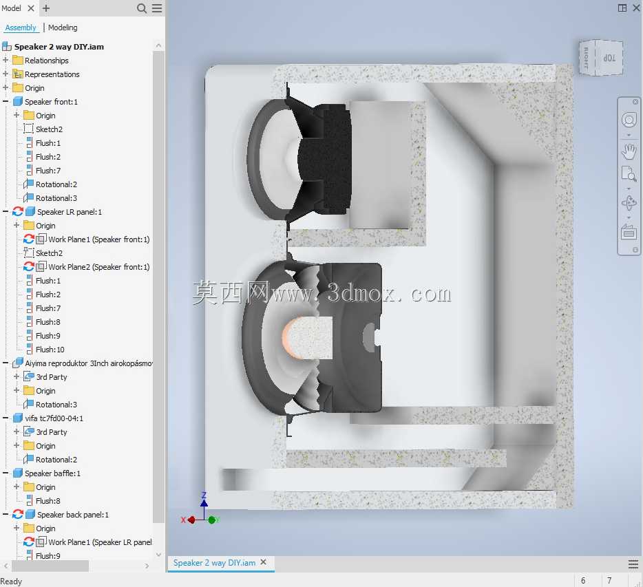This screenshot has width=643, height=587.
Task: Select the root Speaker 2 way DIY.iam node
Action: (x=59, y=47)
